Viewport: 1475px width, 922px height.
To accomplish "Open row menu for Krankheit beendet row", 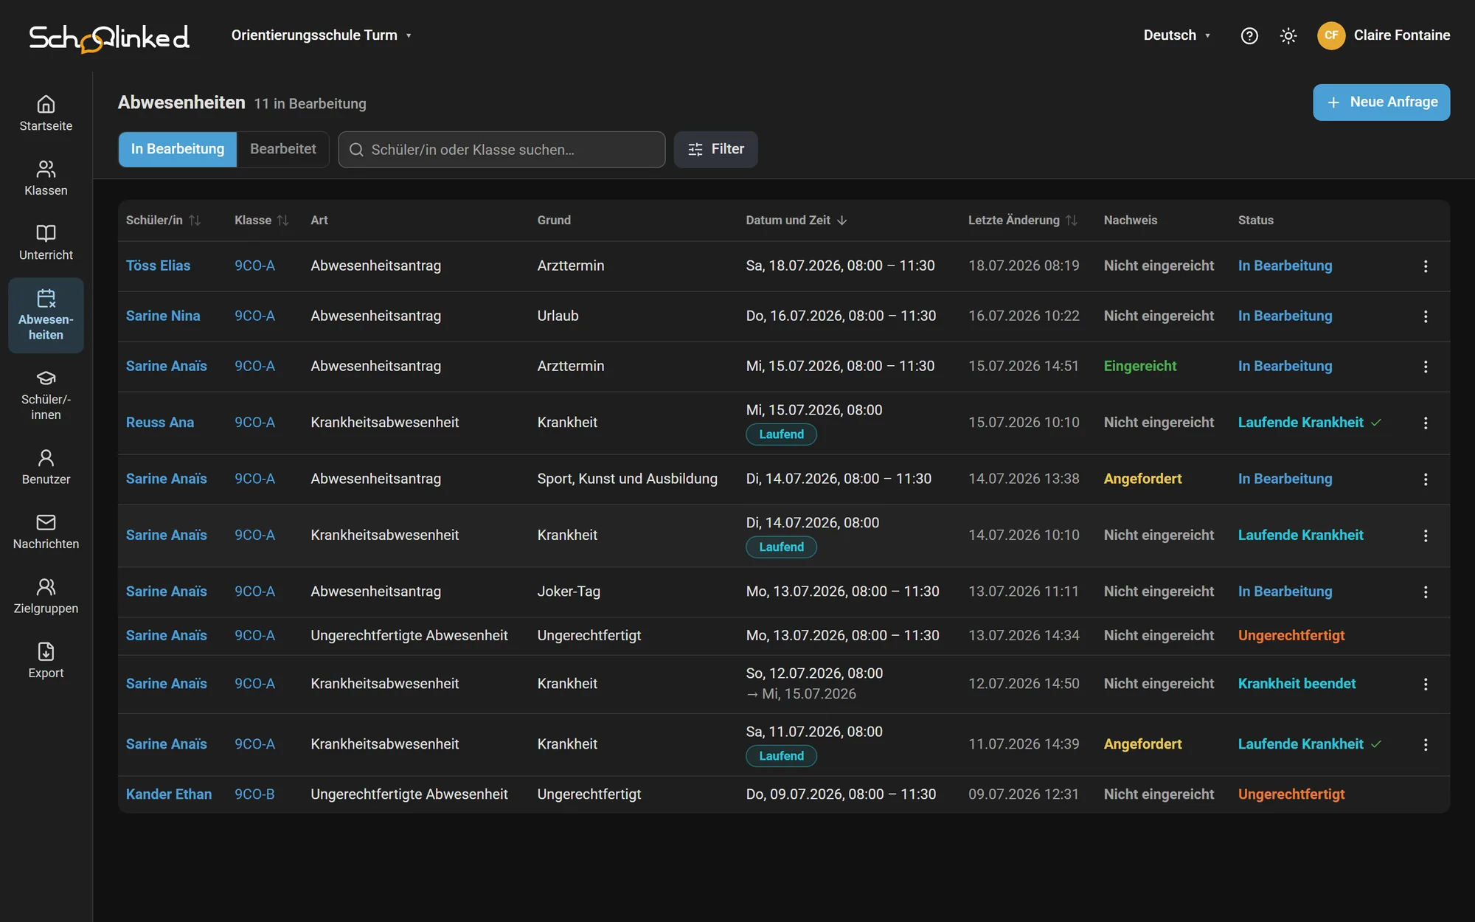I will point(1426,684).
